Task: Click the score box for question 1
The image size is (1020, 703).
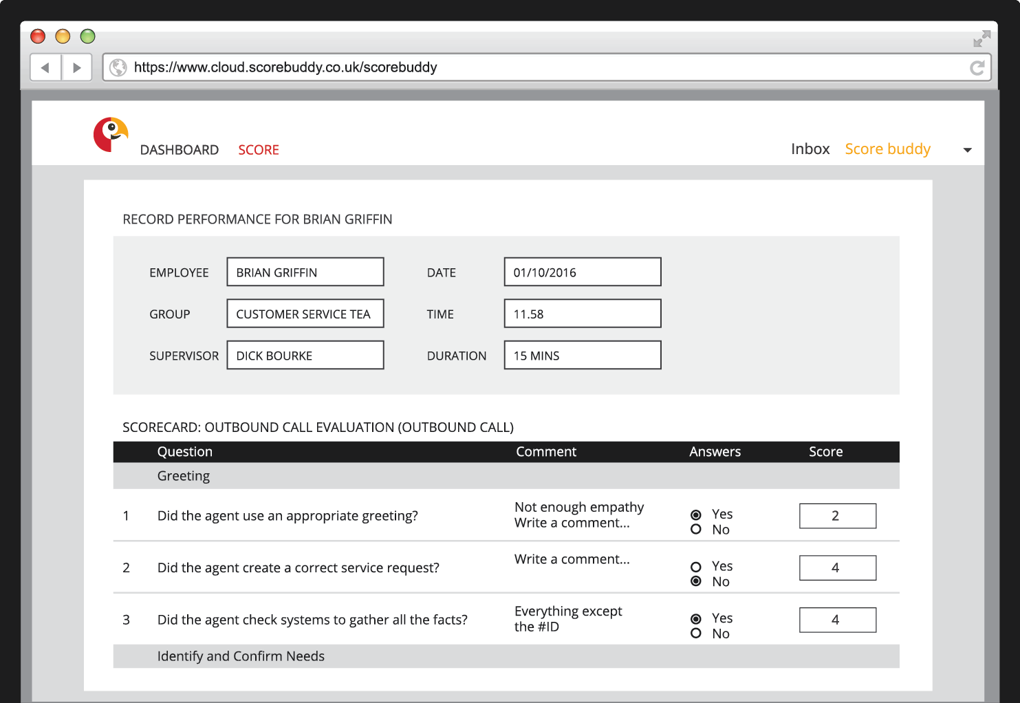Action: (838, 516)
